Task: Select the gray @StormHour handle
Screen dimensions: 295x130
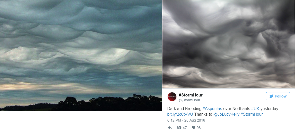Action: [189, 100]
